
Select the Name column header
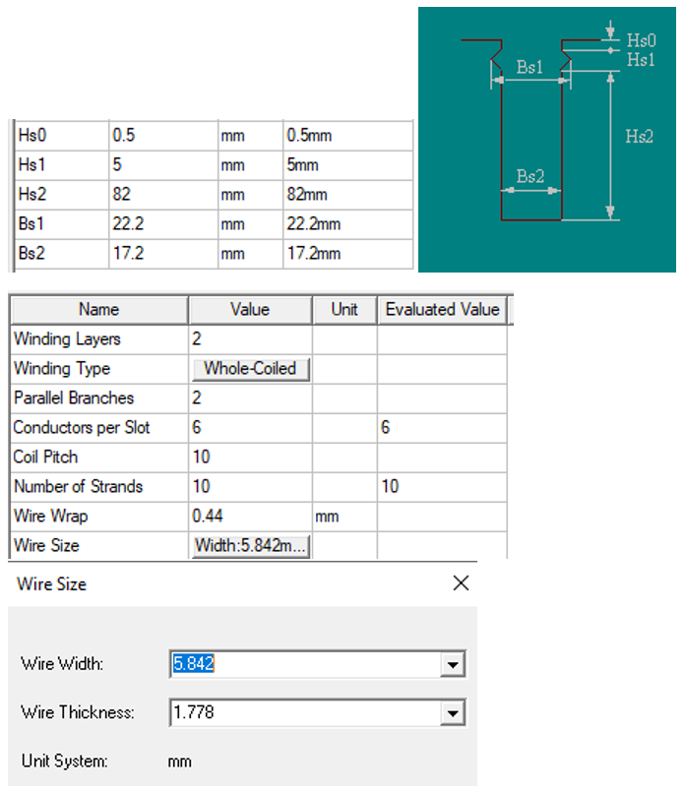click(x=99, y=309)
